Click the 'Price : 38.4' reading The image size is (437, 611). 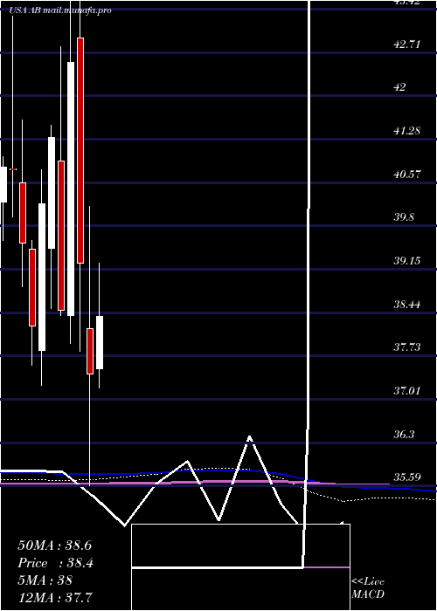point(56,563)
